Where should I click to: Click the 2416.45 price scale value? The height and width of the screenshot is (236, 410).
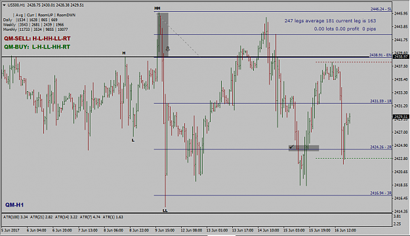point(401,198)
